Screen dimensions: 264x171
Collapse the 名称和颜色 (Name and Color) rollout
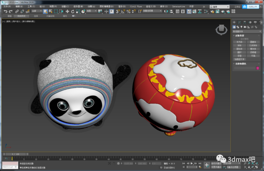241,64
